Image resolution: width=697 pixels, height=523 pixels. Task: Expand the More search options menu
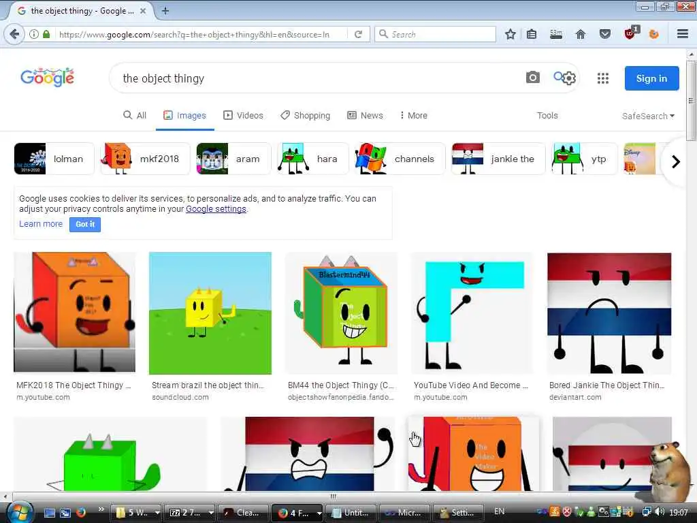pyautogui.click(x=414, y=116)
